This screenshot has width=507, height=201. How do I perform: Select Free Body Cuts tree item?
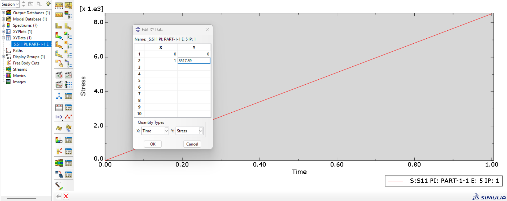26,63
